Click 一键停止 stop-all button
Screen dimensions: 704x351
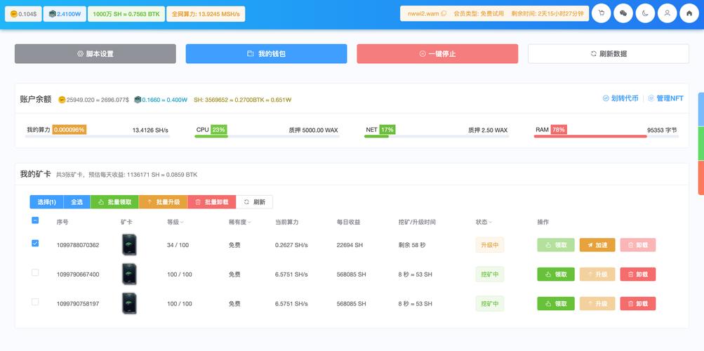pyautogui.click(x=437, y=54)
